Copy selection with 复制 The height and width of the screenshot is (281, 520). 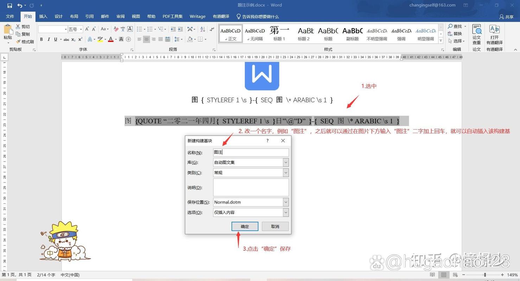click(23, 34)
